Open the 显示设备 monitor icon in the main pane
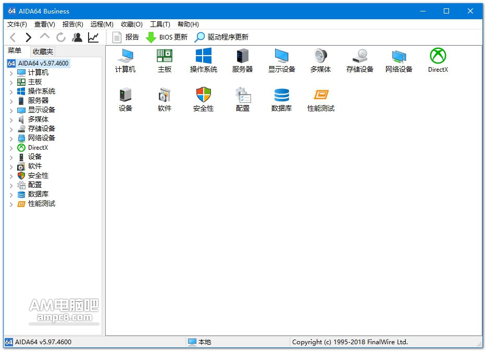 [x=281, y=61]
